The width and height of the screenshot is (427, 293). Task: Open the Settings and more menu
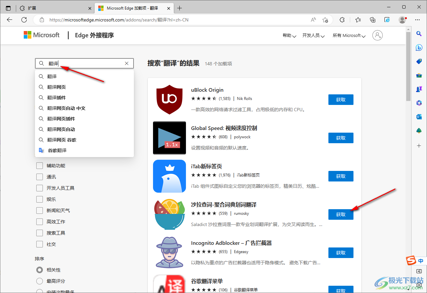(x=417, y=20)
